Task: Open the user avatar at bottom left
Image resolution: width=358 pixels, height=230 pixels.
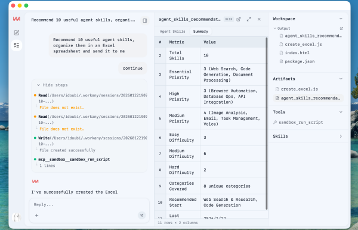Action: click(x=17, y=217)
